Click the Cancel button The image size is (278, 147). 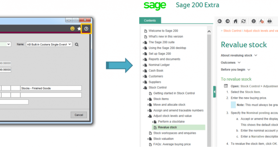tap(79, 115)
